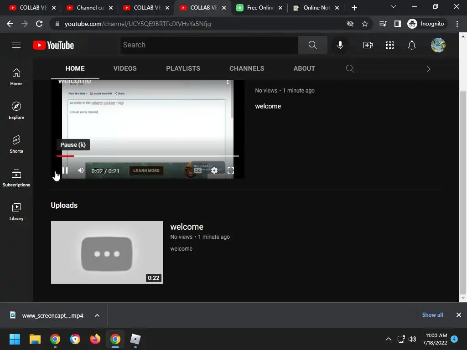
Task: Open the YouTube hamburger guide menu
Action: point(16,45)
